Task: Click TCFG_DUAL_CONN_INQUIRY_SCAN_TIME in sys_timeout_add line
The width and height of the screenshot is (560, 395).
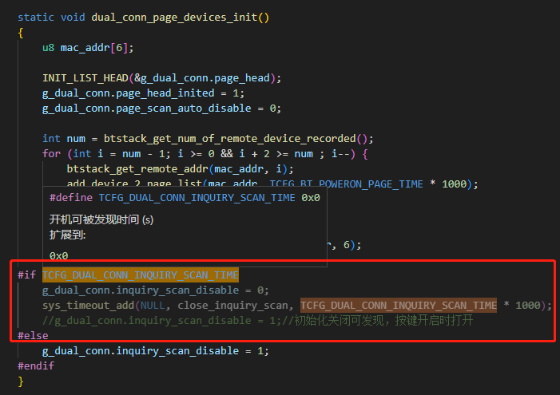Action: pos(399,306)
